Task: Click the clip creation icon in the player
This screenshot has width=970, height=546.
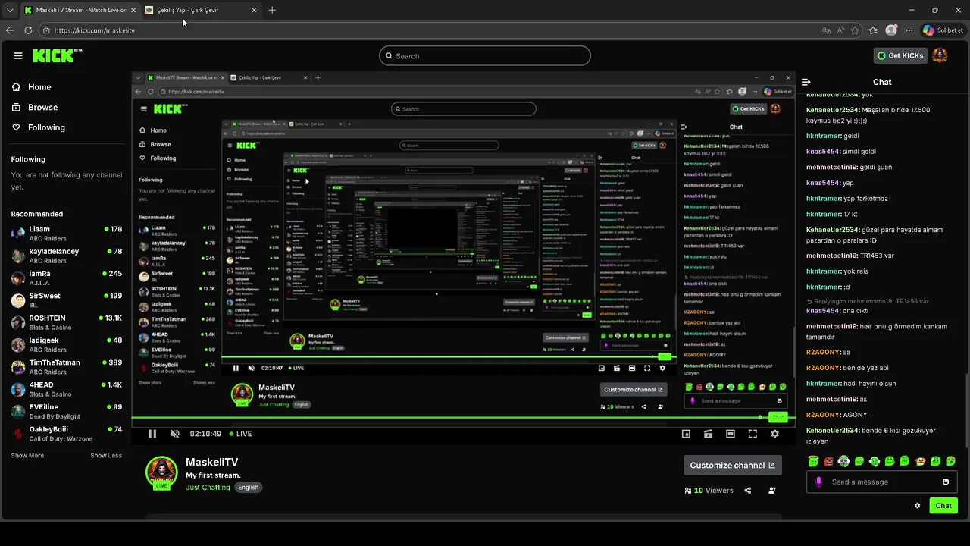Action: [708, 434]
